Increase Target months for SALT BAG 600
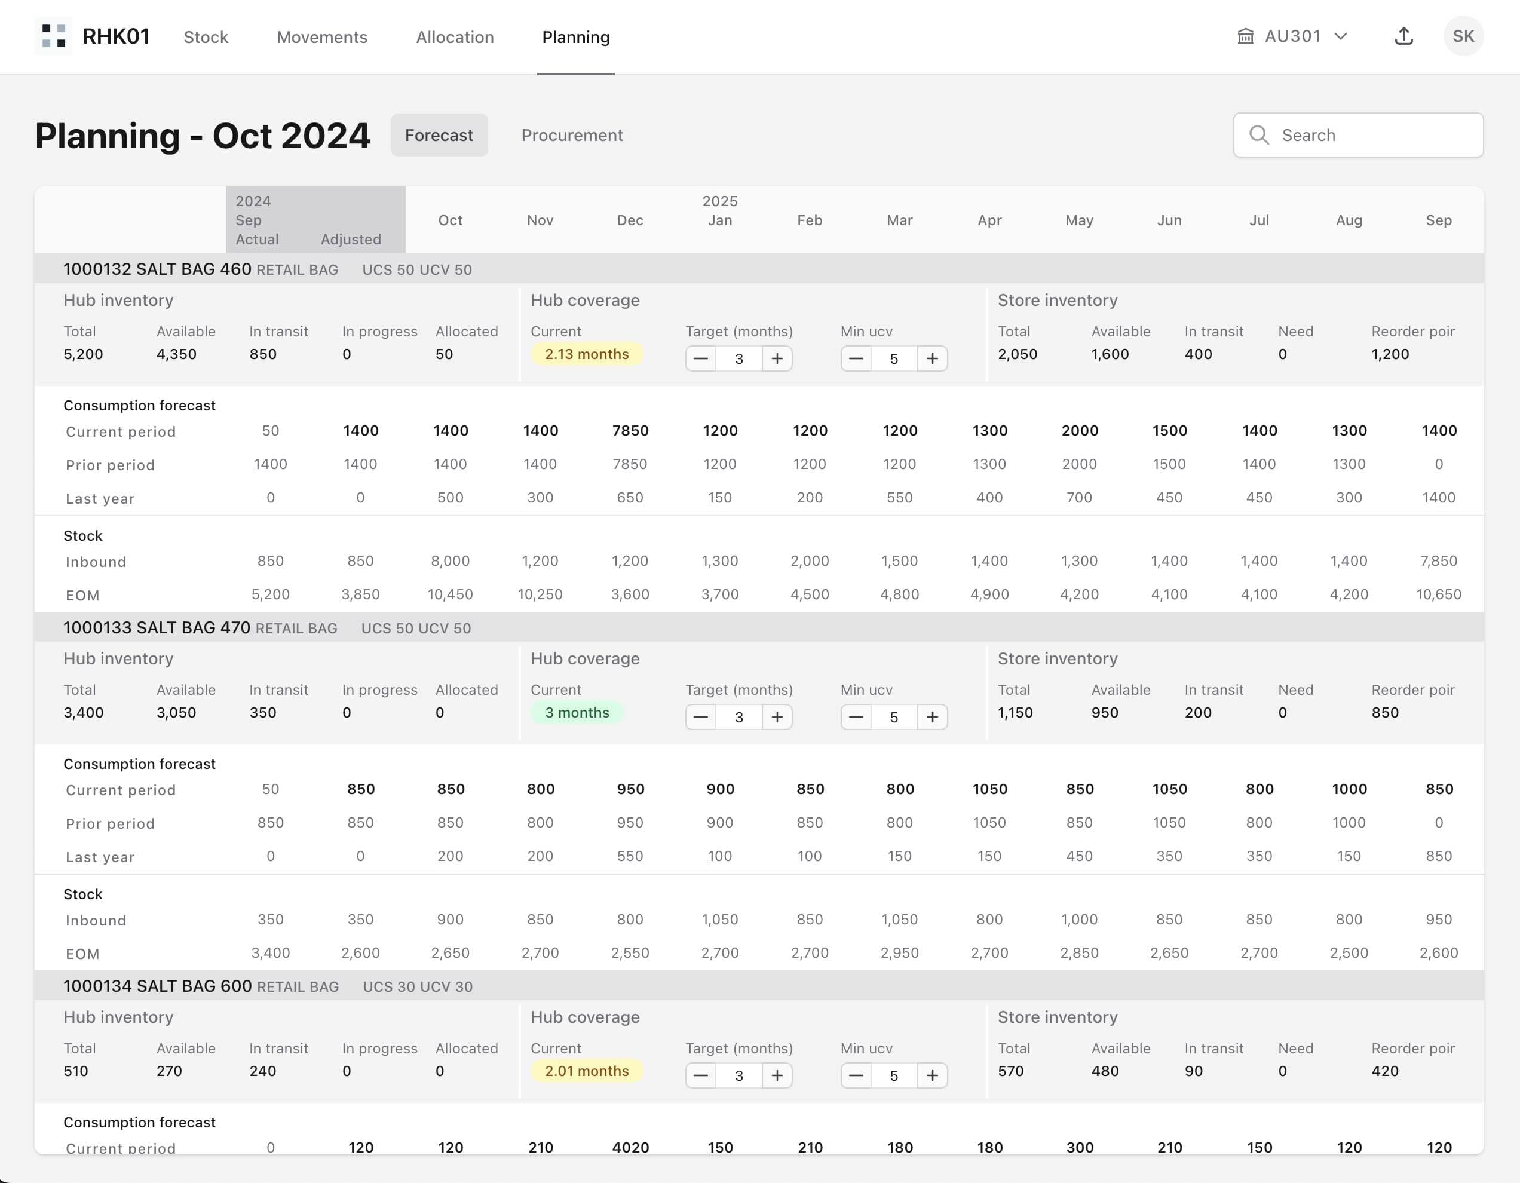The image size is (1520, 1183). (x=777, y=1075)
